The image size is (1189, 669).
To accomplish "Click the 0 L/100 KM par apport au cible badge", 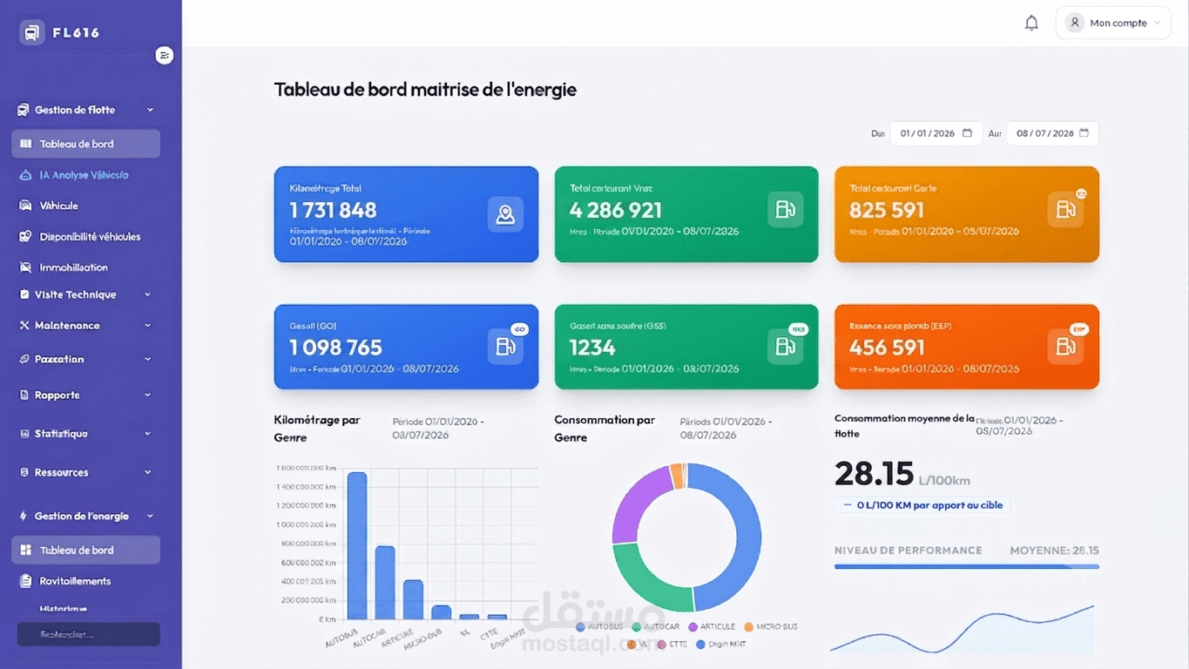I will tap(922, 505).
